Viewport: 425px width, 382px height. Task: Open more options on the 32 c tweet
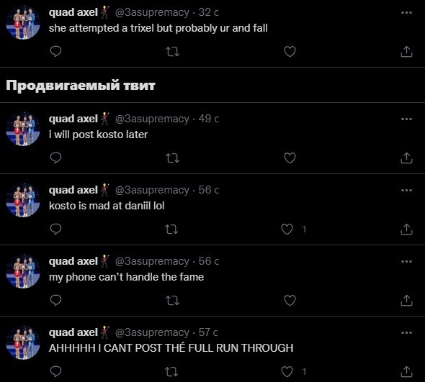[x=406, y=12]
